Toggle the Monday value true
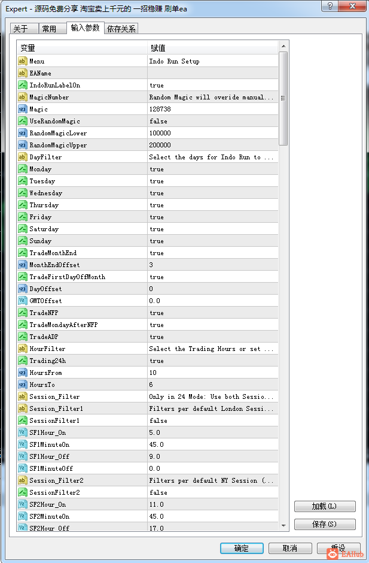The height and width of the screenshot is (563, 369). [x=213, y=169]
